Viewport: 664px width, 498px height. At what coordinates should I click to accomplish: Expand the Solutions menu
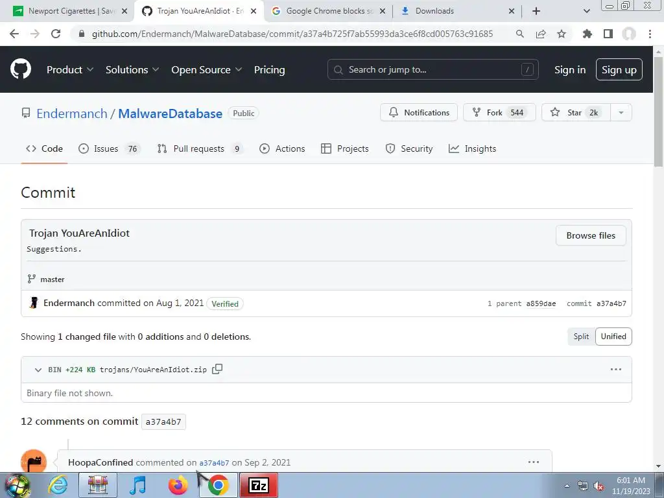click(x=132, y=70)
